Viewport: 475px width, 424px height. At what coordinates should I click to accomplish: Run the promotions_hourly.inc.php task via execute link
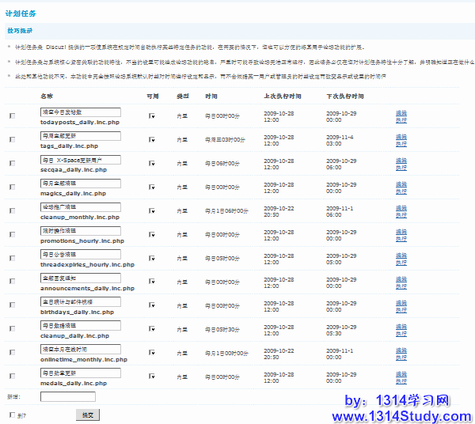tap(401, 239)
